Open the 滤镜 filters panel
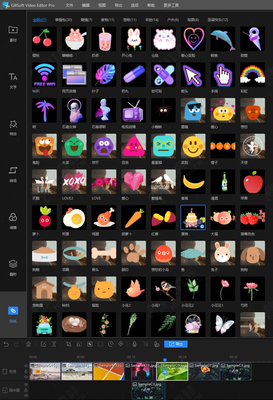This screenshot has width=273, height=400. [x=13, y=221]
